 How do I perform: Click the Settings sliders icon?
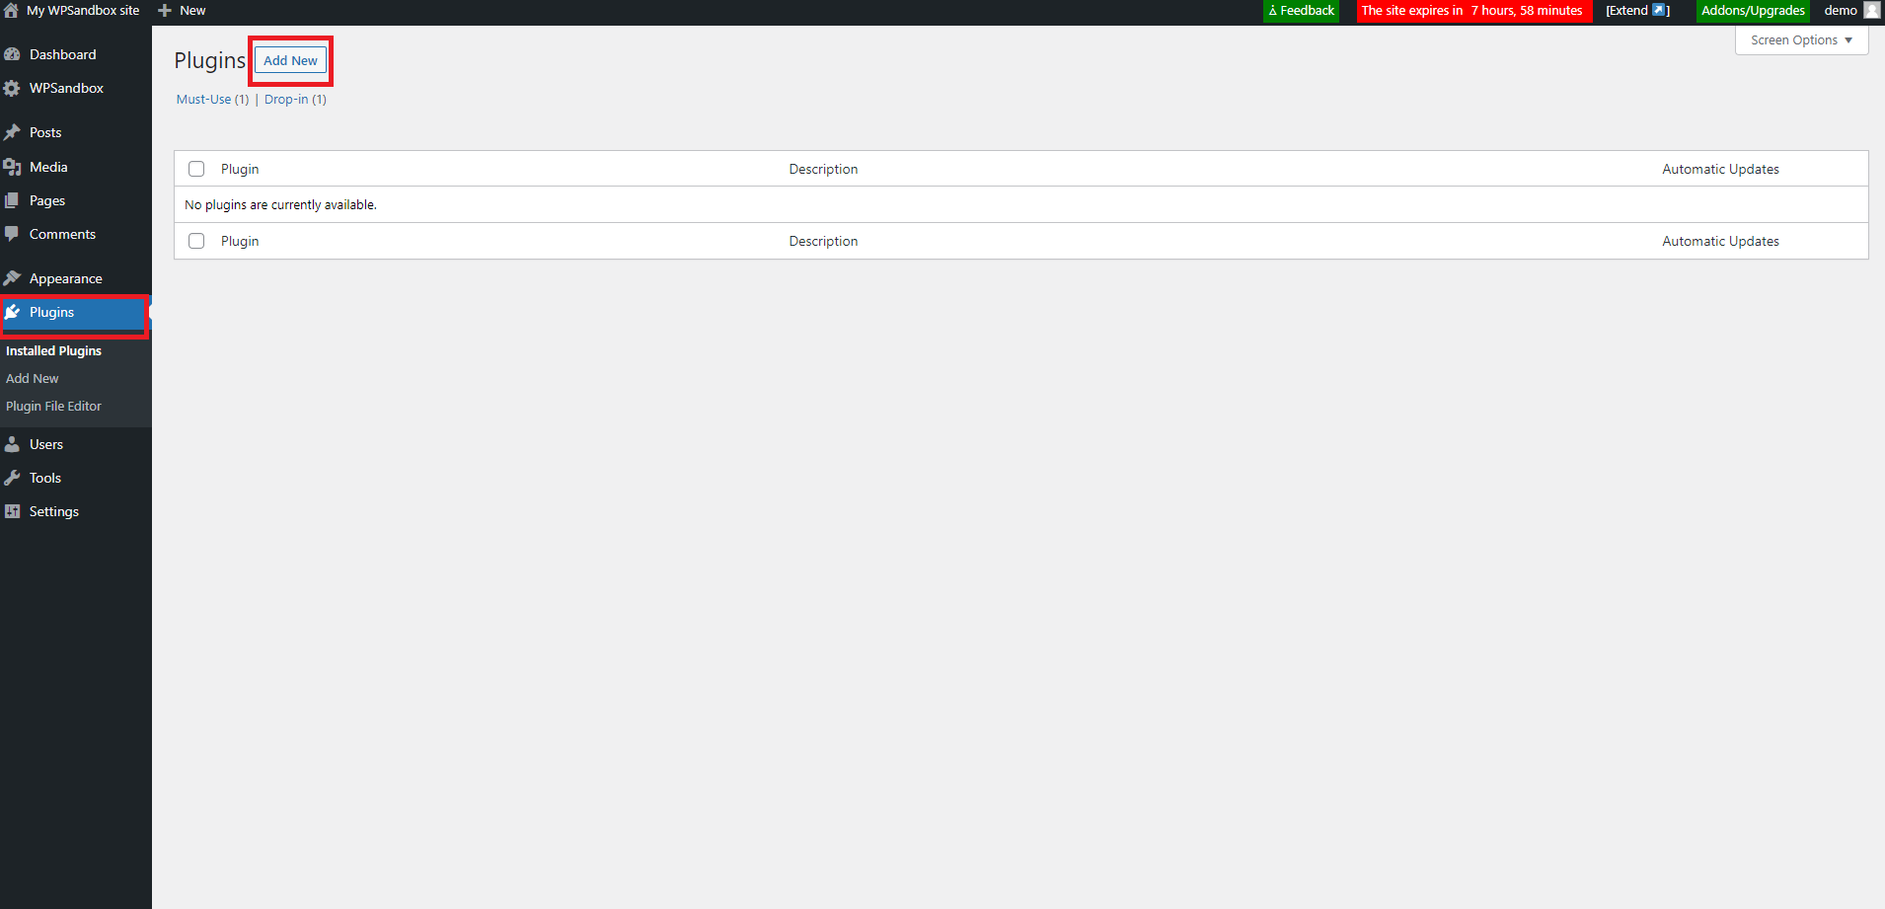click(x=12, y=511)
